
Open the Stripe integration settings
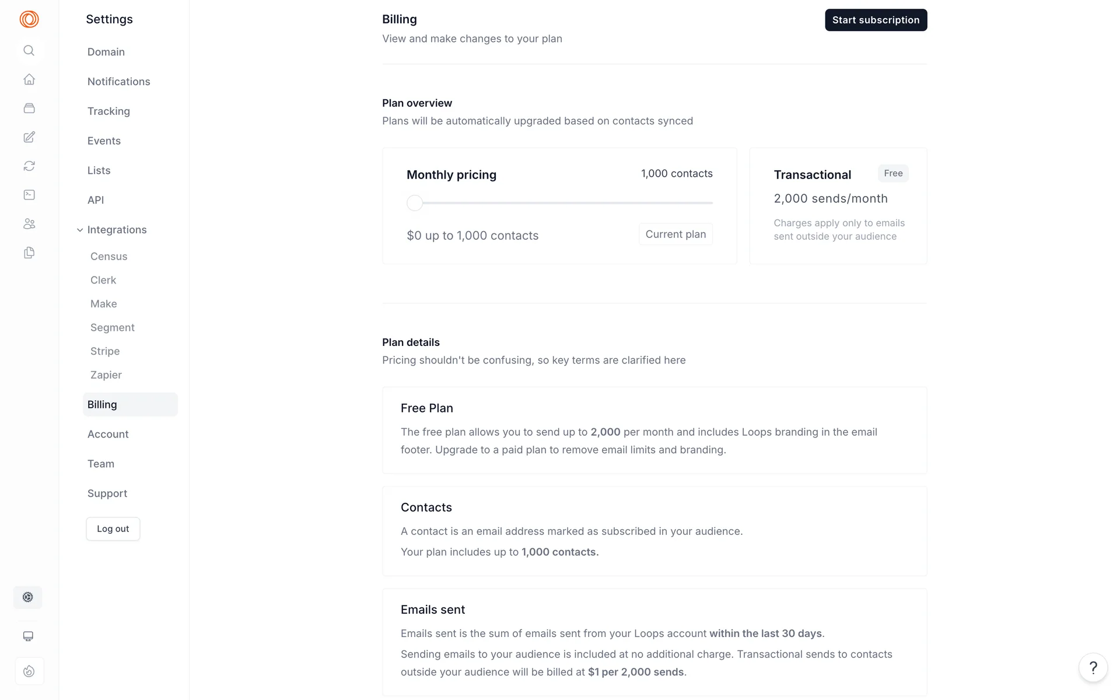tap(105, 351)
